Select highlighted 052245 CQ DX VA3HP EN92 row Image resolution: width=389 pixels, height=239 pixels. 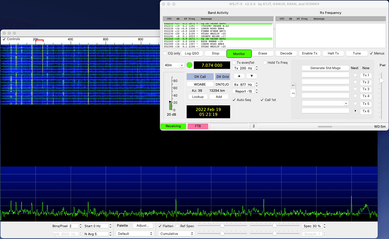pos(218,39)
